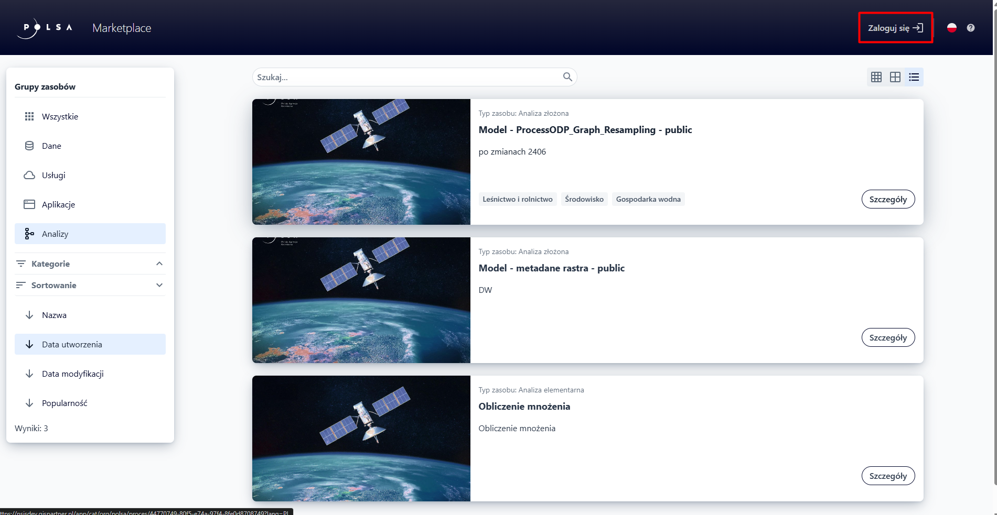Click Sortowanie header label

coord(53,285)
